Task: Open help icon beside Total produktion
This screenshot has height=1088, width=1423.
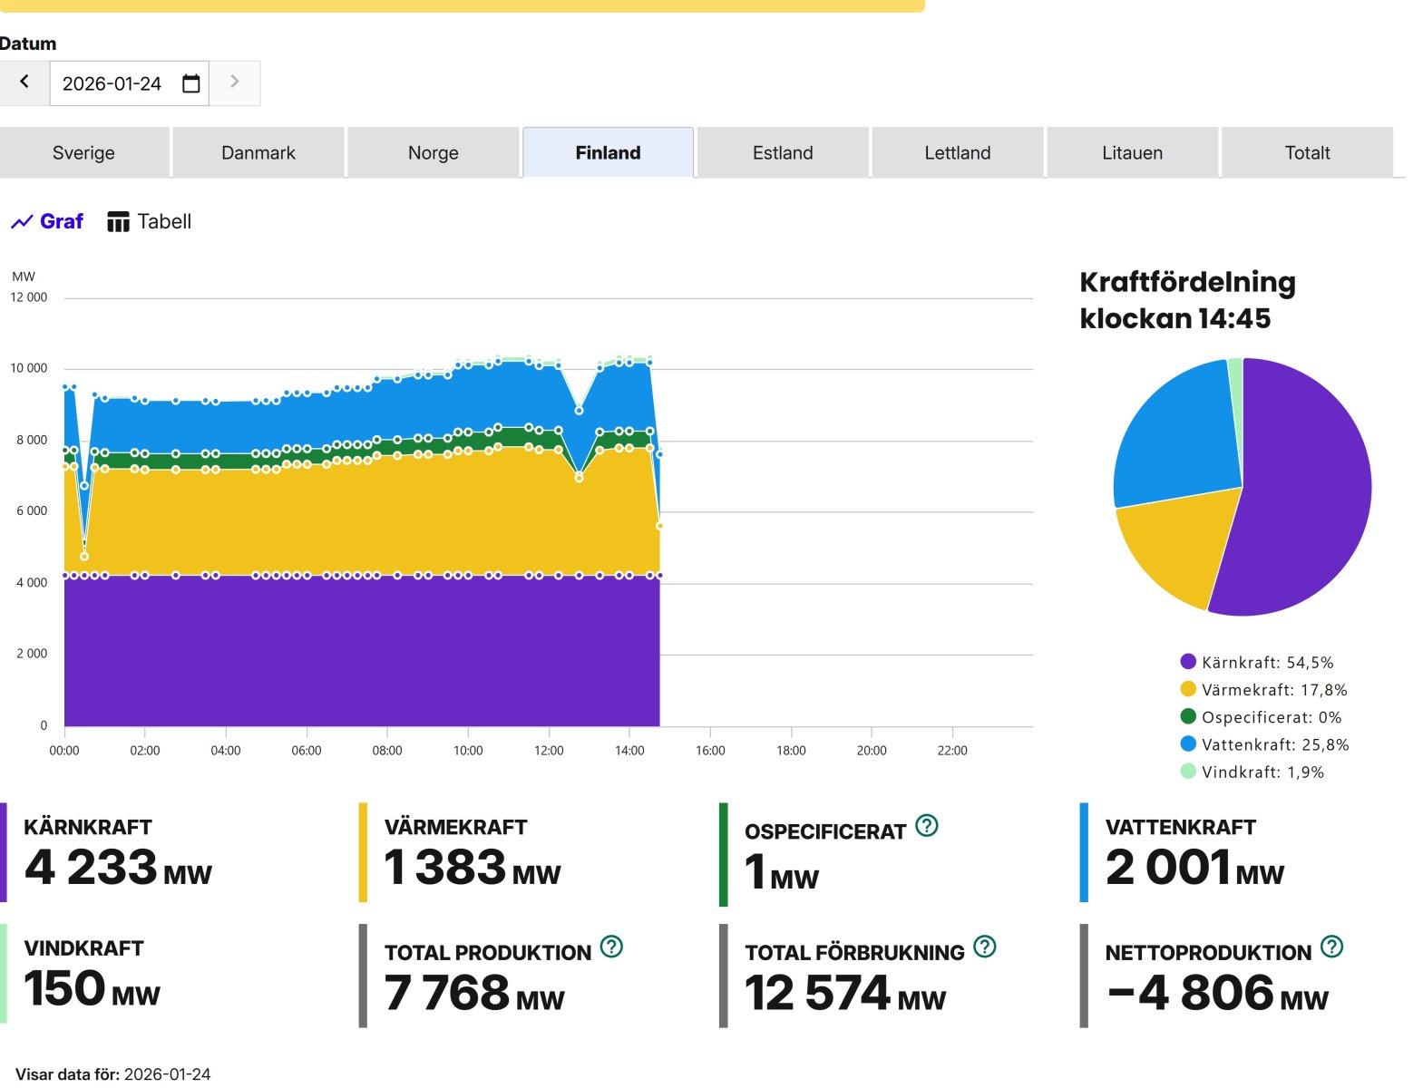Action: tap(612, 947)
